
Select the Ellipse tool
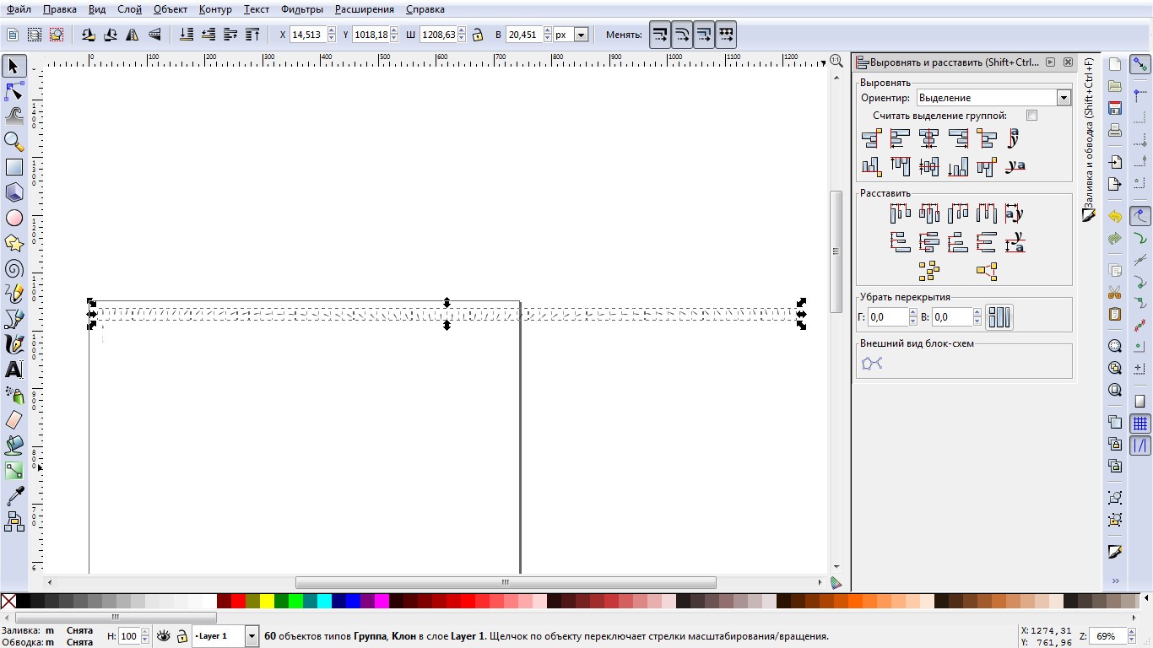coord(14,218)
